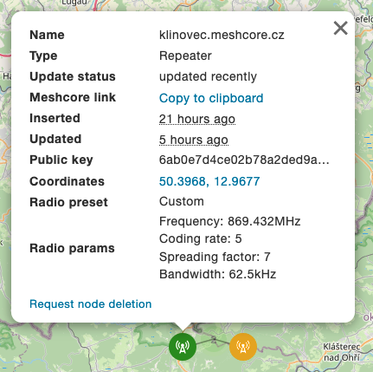Copy the Meshcore link to clipboard
Viewport: 373px width, 372px height.
coord(211,98)
